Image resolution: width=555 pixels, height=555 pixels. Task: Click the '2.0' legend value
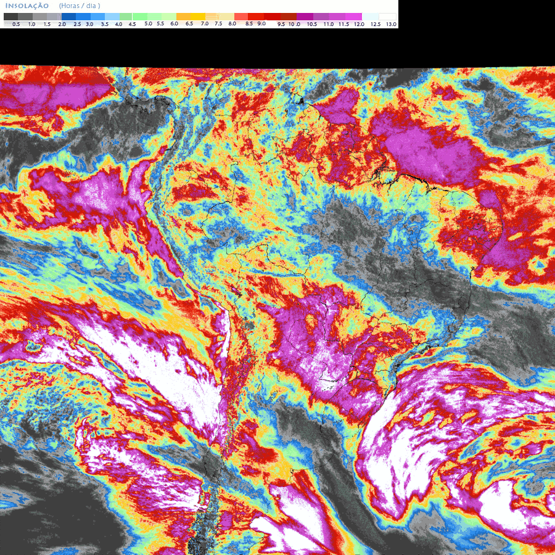click(x=62, y=24)
